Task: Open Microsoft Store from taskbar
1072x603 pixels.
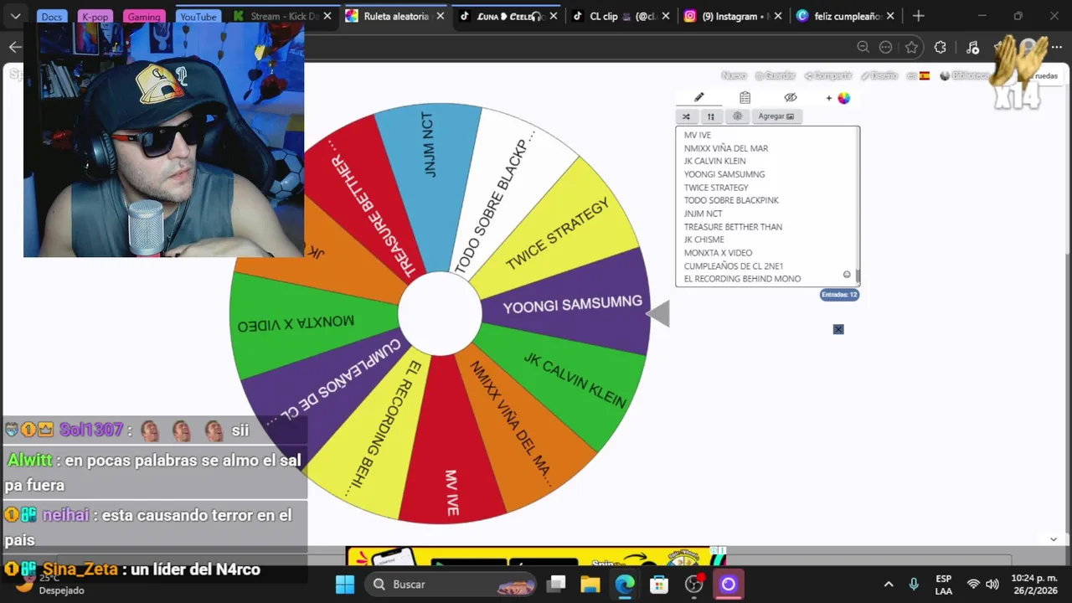Action: [659, 584]
